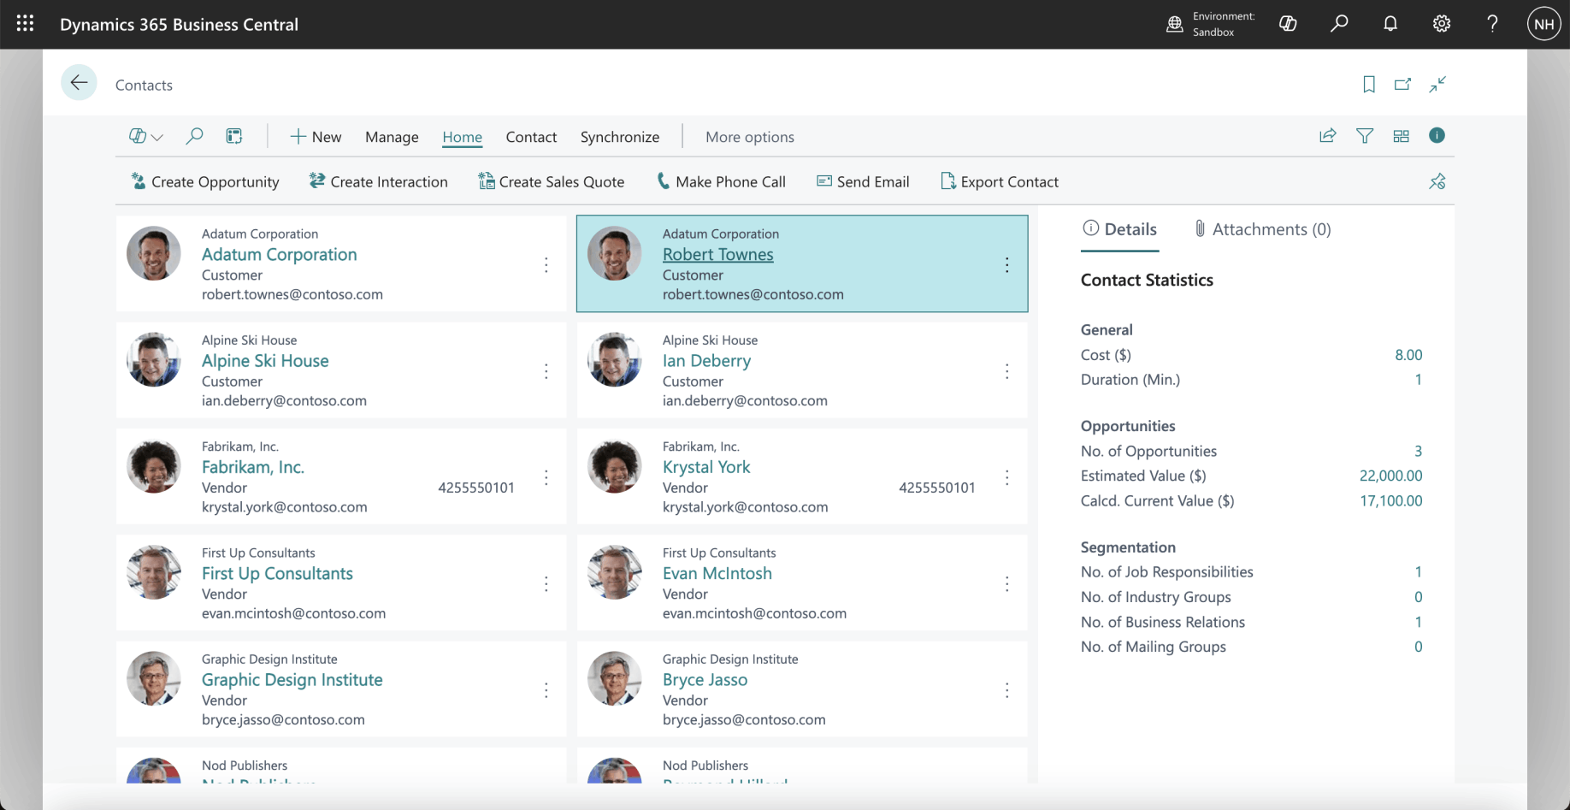Open the Manage menu
Viewport: 1570px width, 810px height.
pos(392,137)
